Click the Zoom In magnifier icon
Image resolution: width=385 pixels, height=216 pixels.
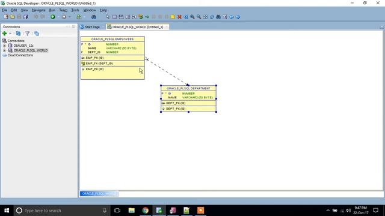[x=192, y=17]
